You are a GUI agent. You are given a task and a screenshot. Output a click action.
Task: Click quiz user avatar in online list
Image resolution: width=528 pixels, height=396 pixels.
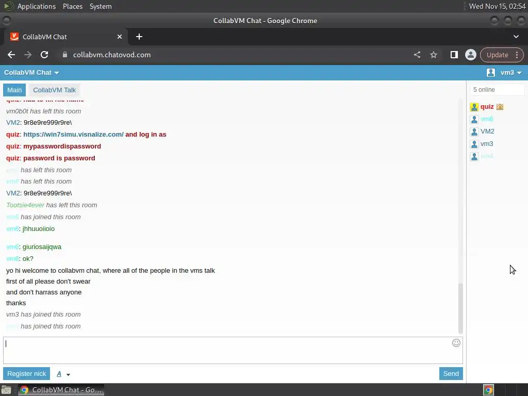click(474, 107)
